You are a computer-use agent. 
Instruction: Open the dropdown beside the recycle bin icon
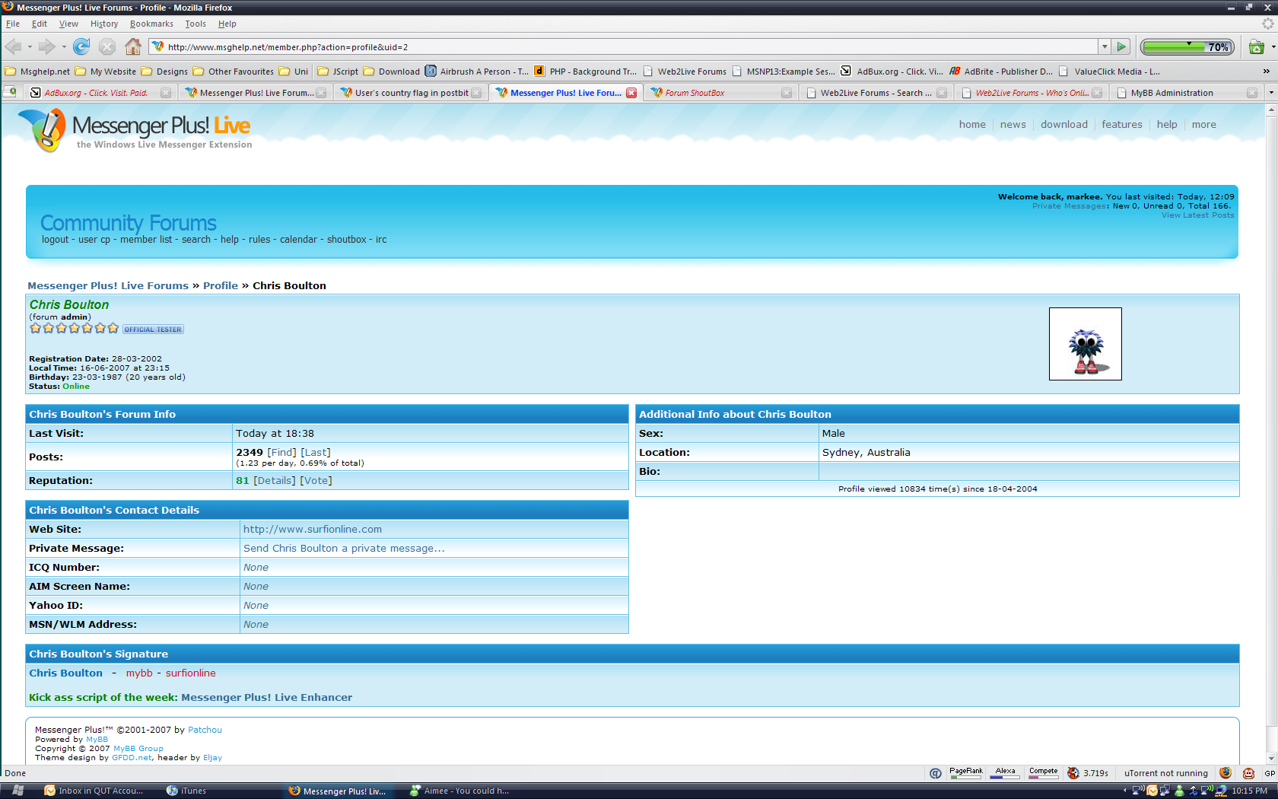click(x=1272, y=47)
